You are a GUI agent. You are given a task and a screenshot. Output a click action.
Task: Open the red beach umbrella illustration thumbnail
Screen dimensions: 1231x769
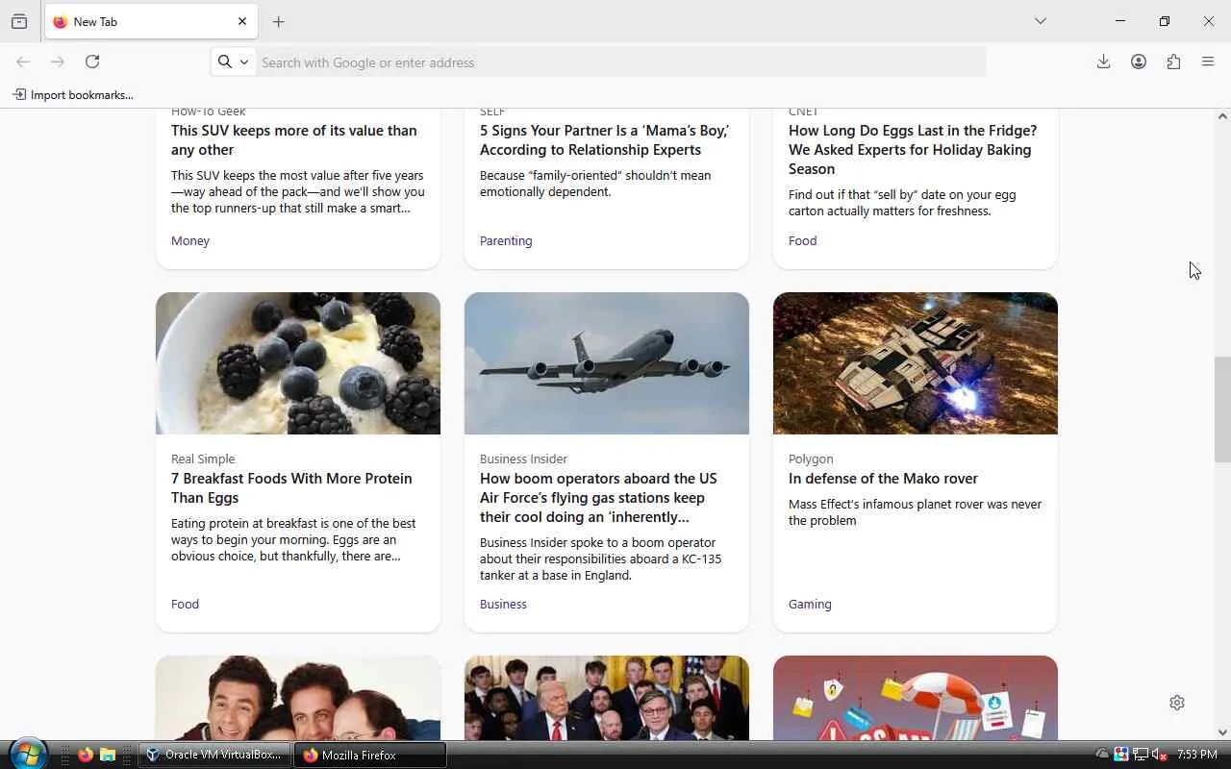(916, 698)
